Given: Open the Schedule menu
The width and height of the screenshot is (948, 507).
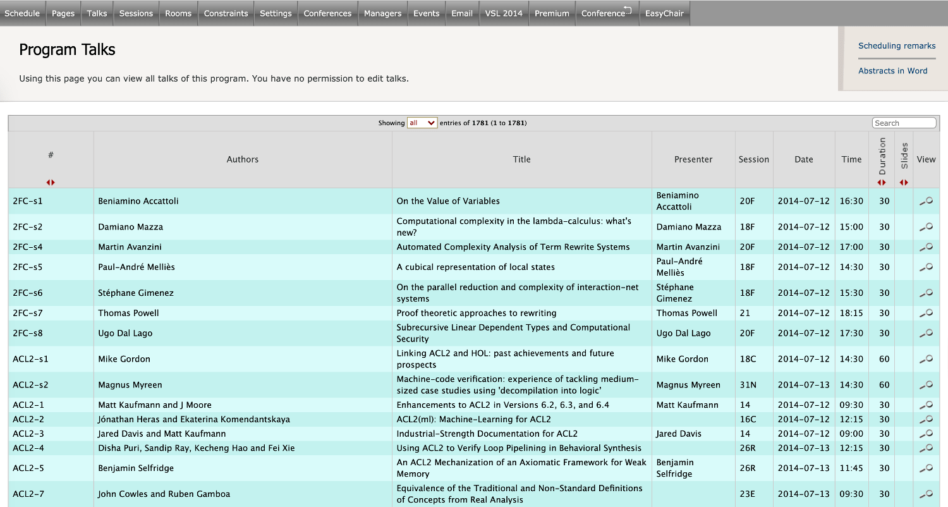Looking at the screenshot, I should tap(22, 13).
